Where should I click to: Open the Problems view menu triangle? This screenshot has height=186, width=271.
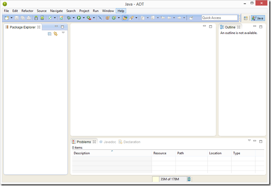tap(249, 140)
